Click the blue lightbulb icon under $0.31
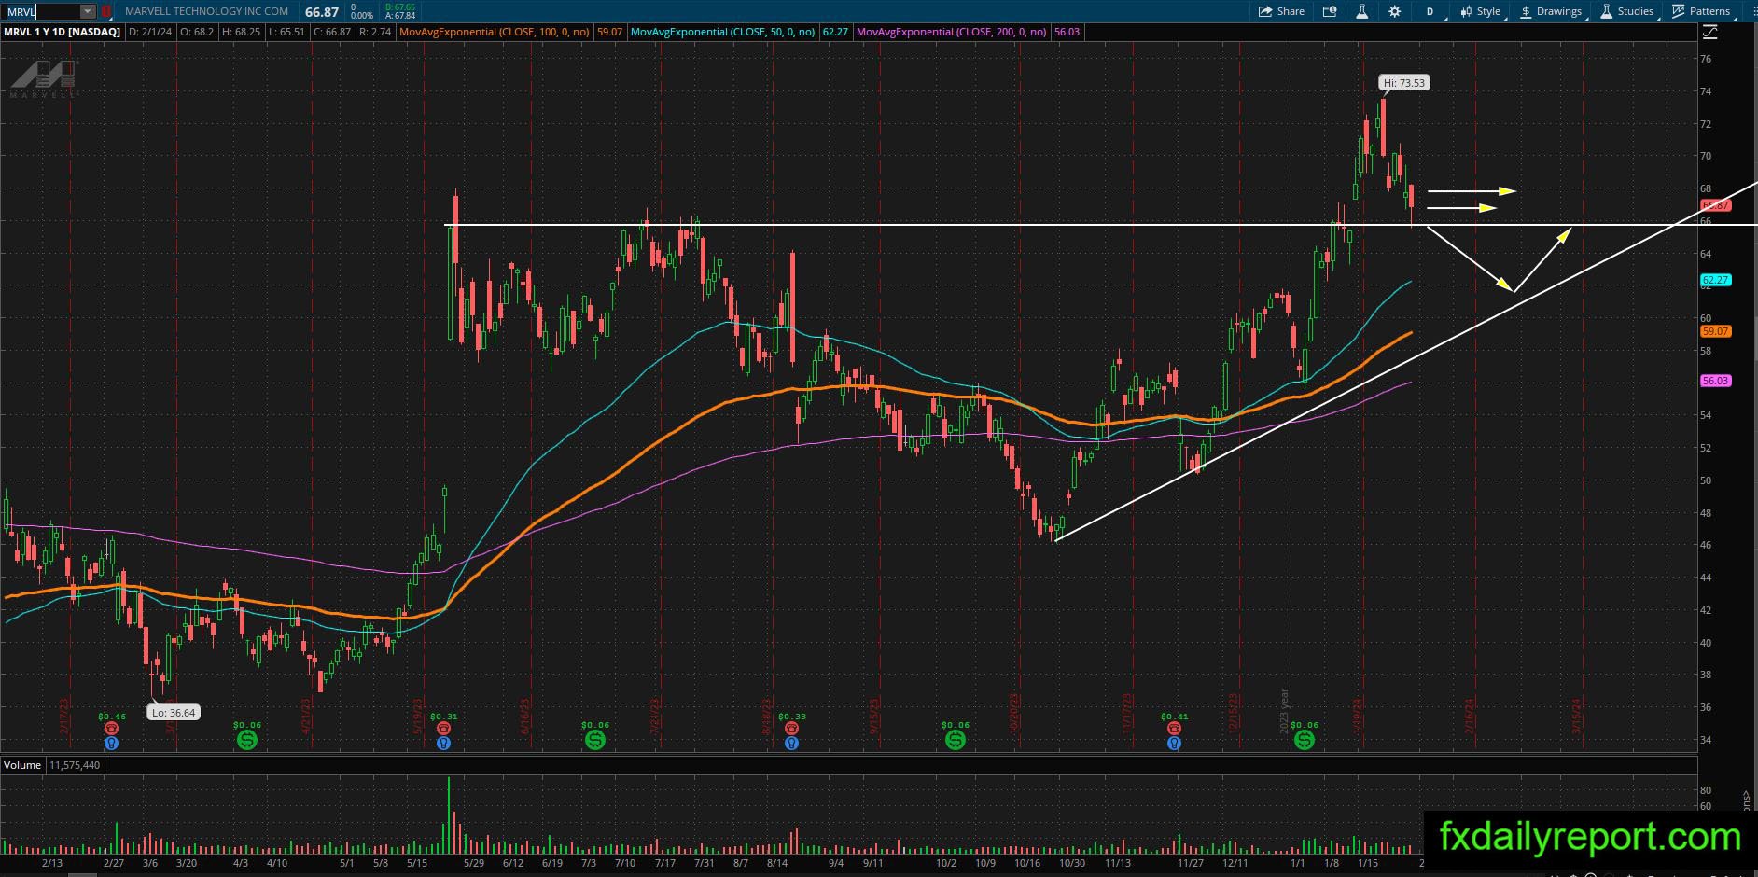 [444, 744]
